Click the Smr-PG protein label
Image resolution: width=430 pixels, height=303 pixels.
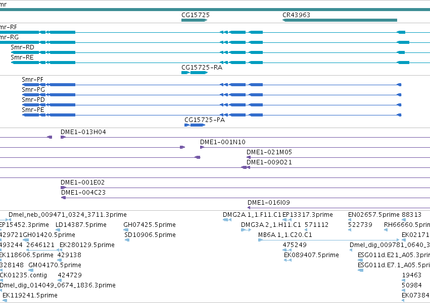33,90
